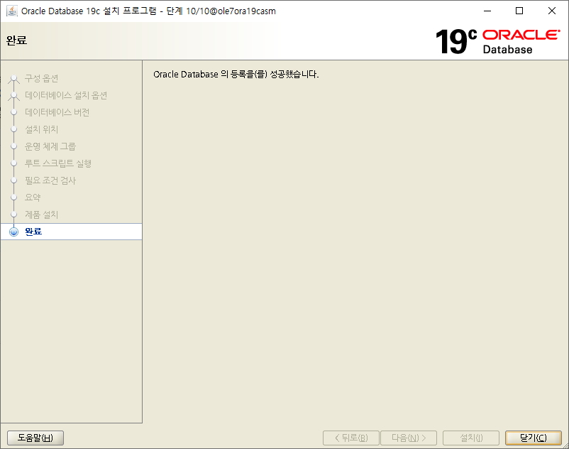Click the 닫기(C) close button
Viewport: 569px width, 449px height.
point(533,438)
